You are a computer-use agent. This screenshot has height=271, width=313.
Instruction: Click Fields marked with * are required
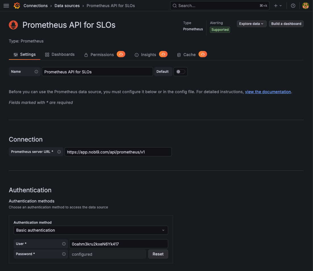coord(41,103)
